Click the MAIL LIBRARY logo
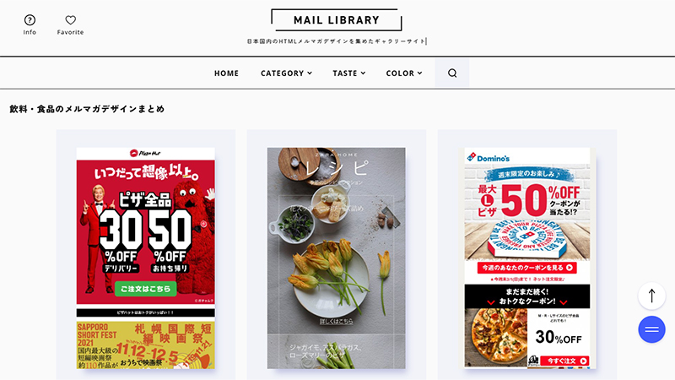 [337, 20]
